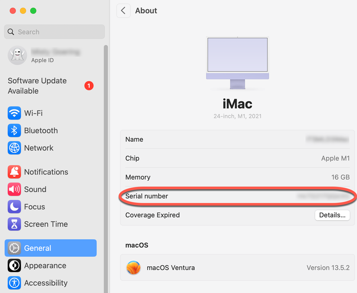Screen dimensions: 357x293
Task: Click the red update badge
Action: click(89, 86)
